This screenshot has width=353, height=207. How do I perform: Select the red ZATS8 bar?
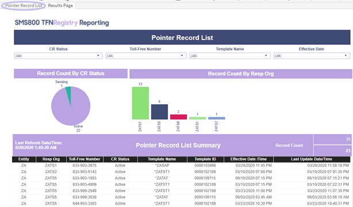coord(178,117)
